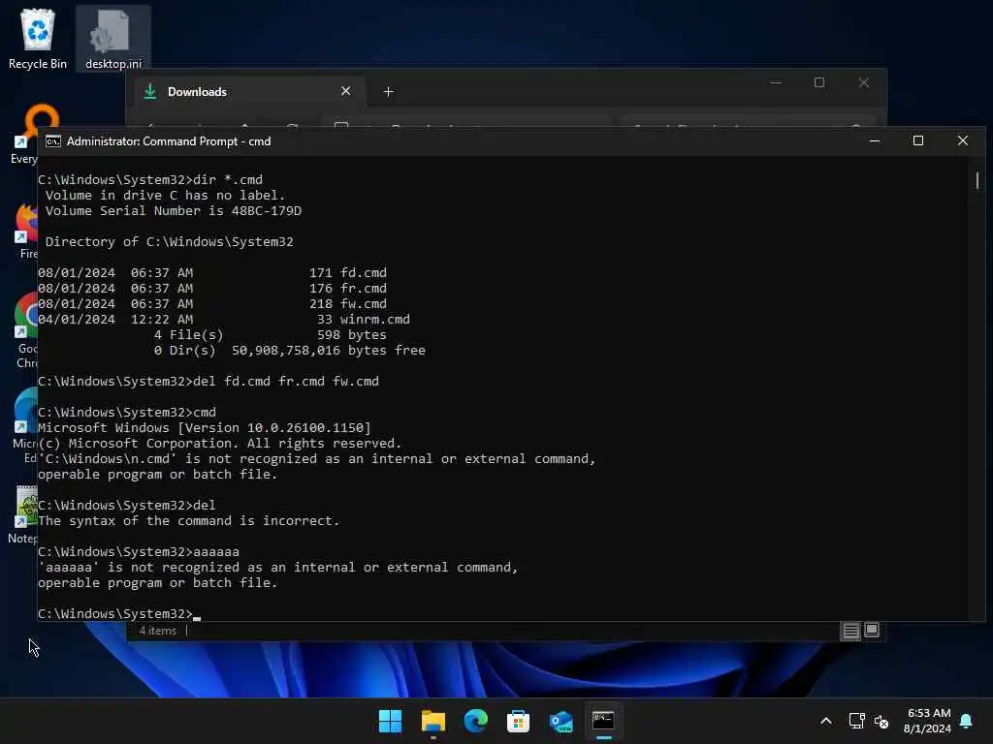Add a new tab in File Explorer
The height and width of the screenshot is (744, 993).
(388, 92)
